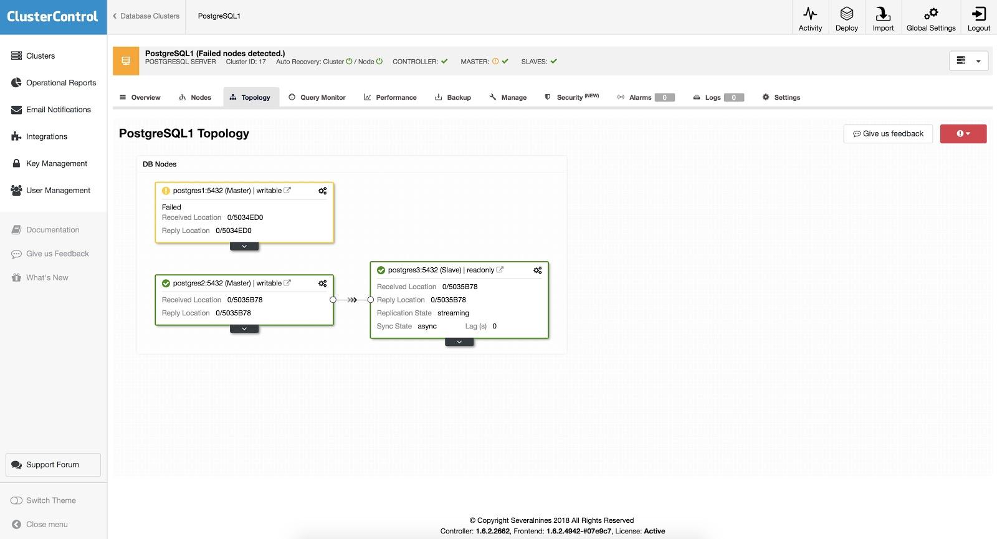Viewport: 997px width, 539px height.
Task: Click the Import icon
Action: (x=883, y=14)
